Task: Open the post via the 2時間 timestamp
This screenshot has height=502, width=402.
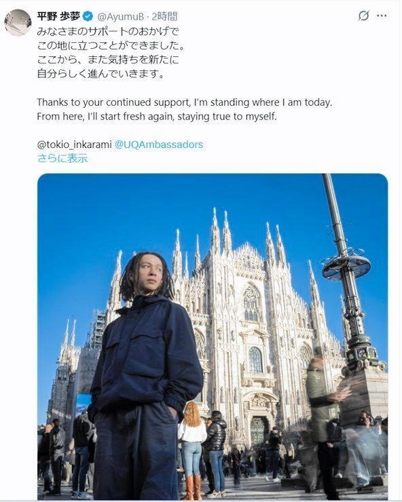Action: coord(164,16)
